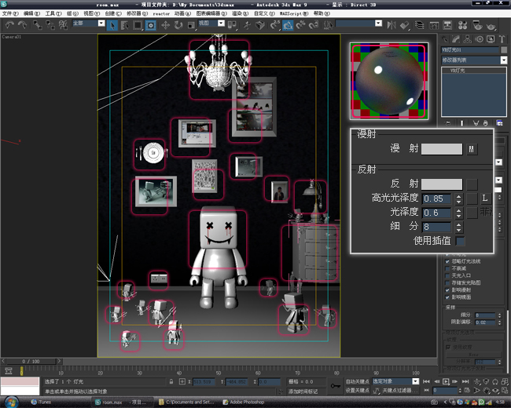Image resolution: width=511 pixels, height=408 pixels.
Task: Click Configure Modifier Sets icon
Action: point(499,123)
